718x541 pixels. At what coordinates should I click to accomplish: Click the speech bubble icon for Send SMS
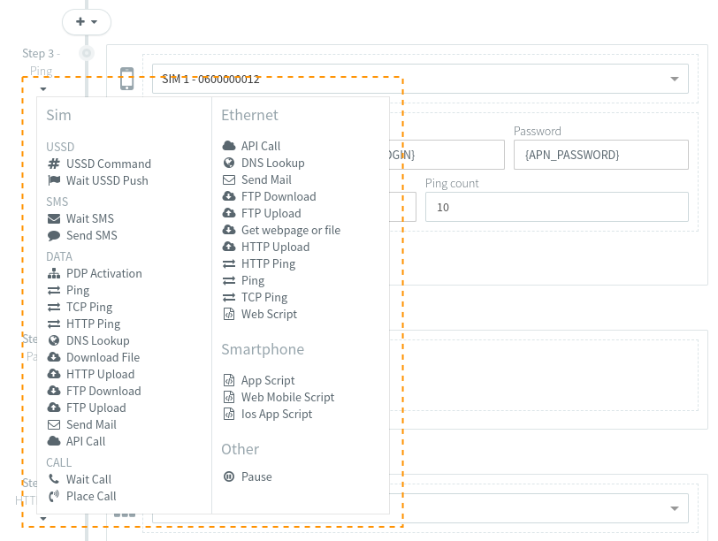[54, 235]
